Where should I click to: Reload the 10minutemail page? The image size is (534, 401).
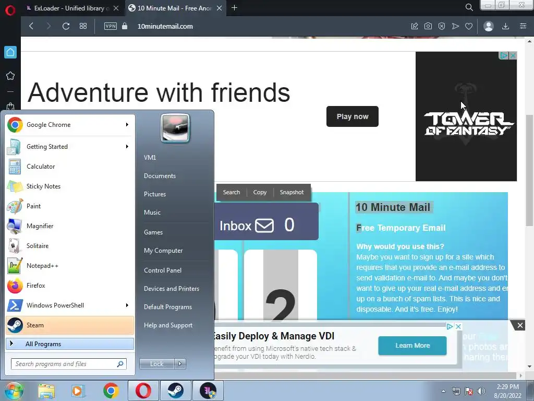coord(66,26)
